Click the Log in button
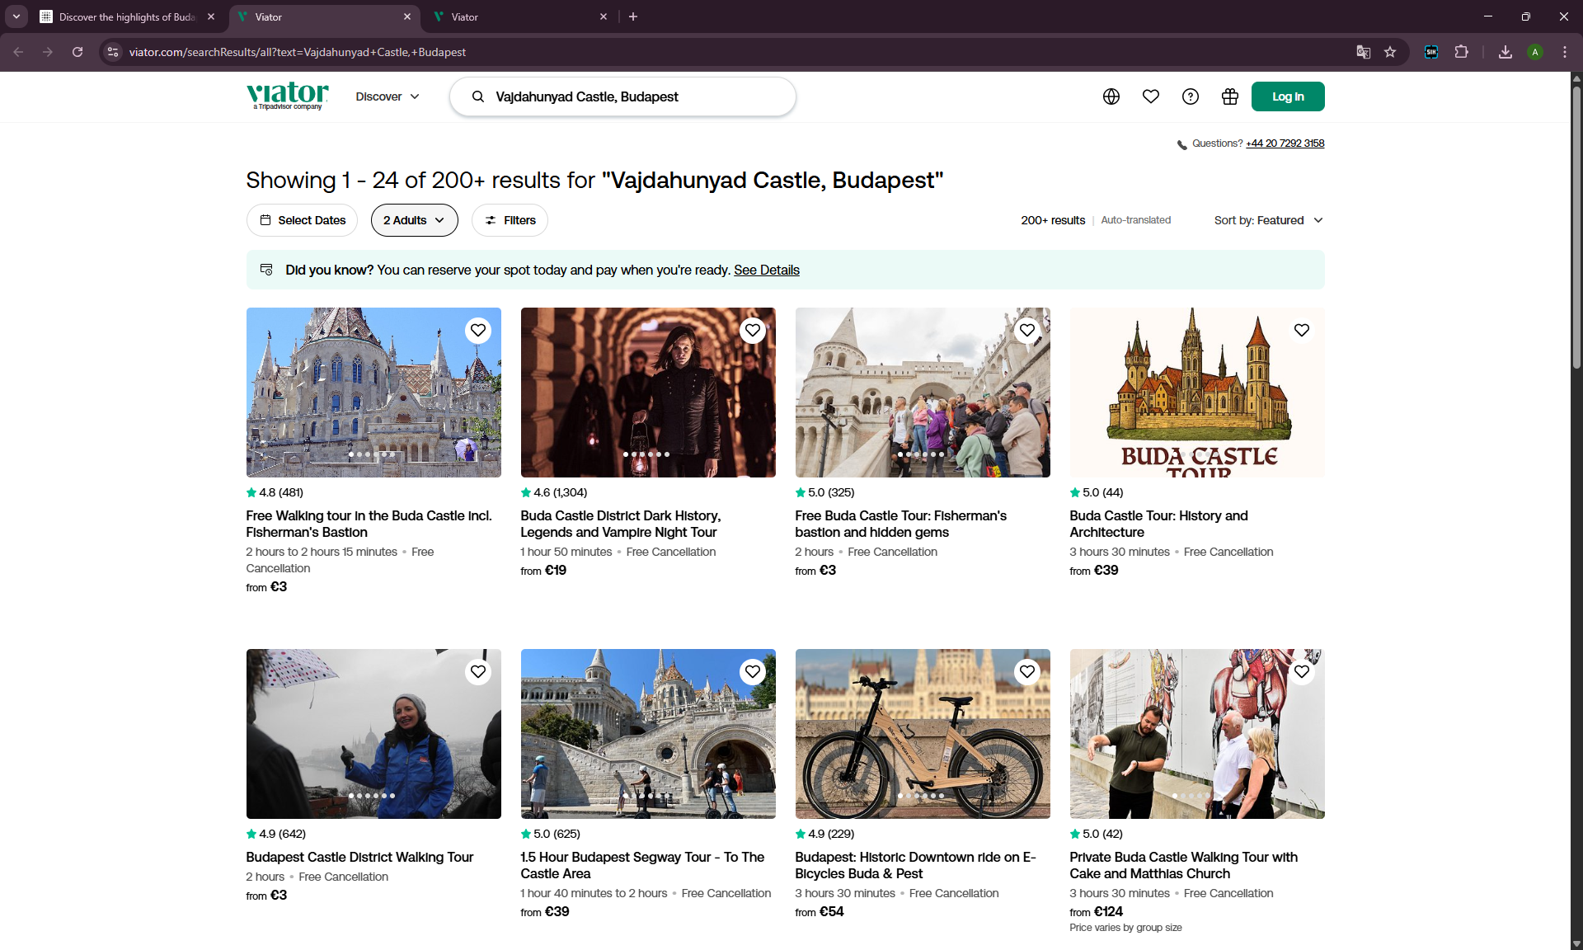The height and width of the screenshot is (950, 1583). click(x=1287, y=96)
